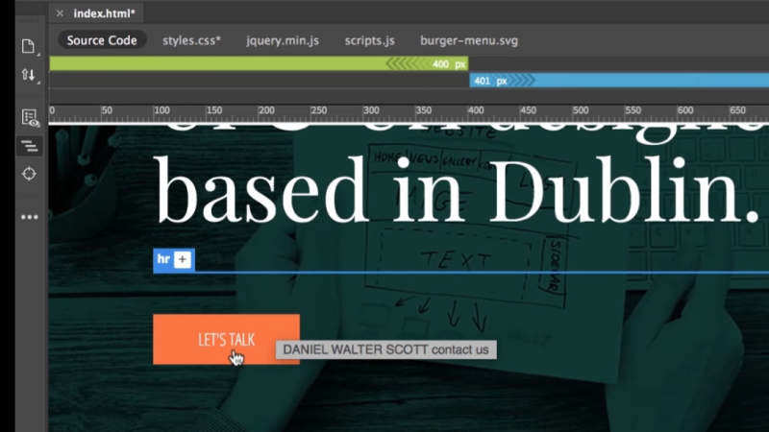Open the styles.css* related file
This screenshot has width=769, height=432.
tap(191, 40)
